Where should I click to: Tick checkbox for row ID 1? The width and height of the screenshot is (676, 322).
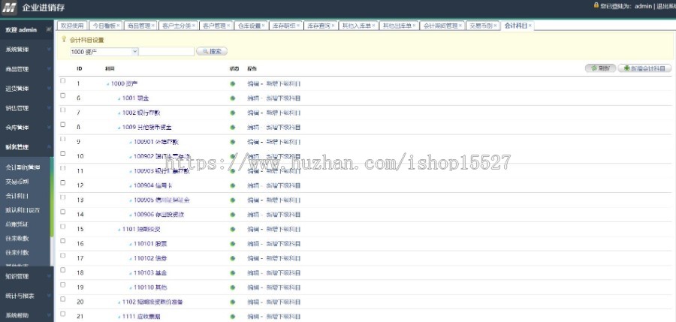pos(63,80)
